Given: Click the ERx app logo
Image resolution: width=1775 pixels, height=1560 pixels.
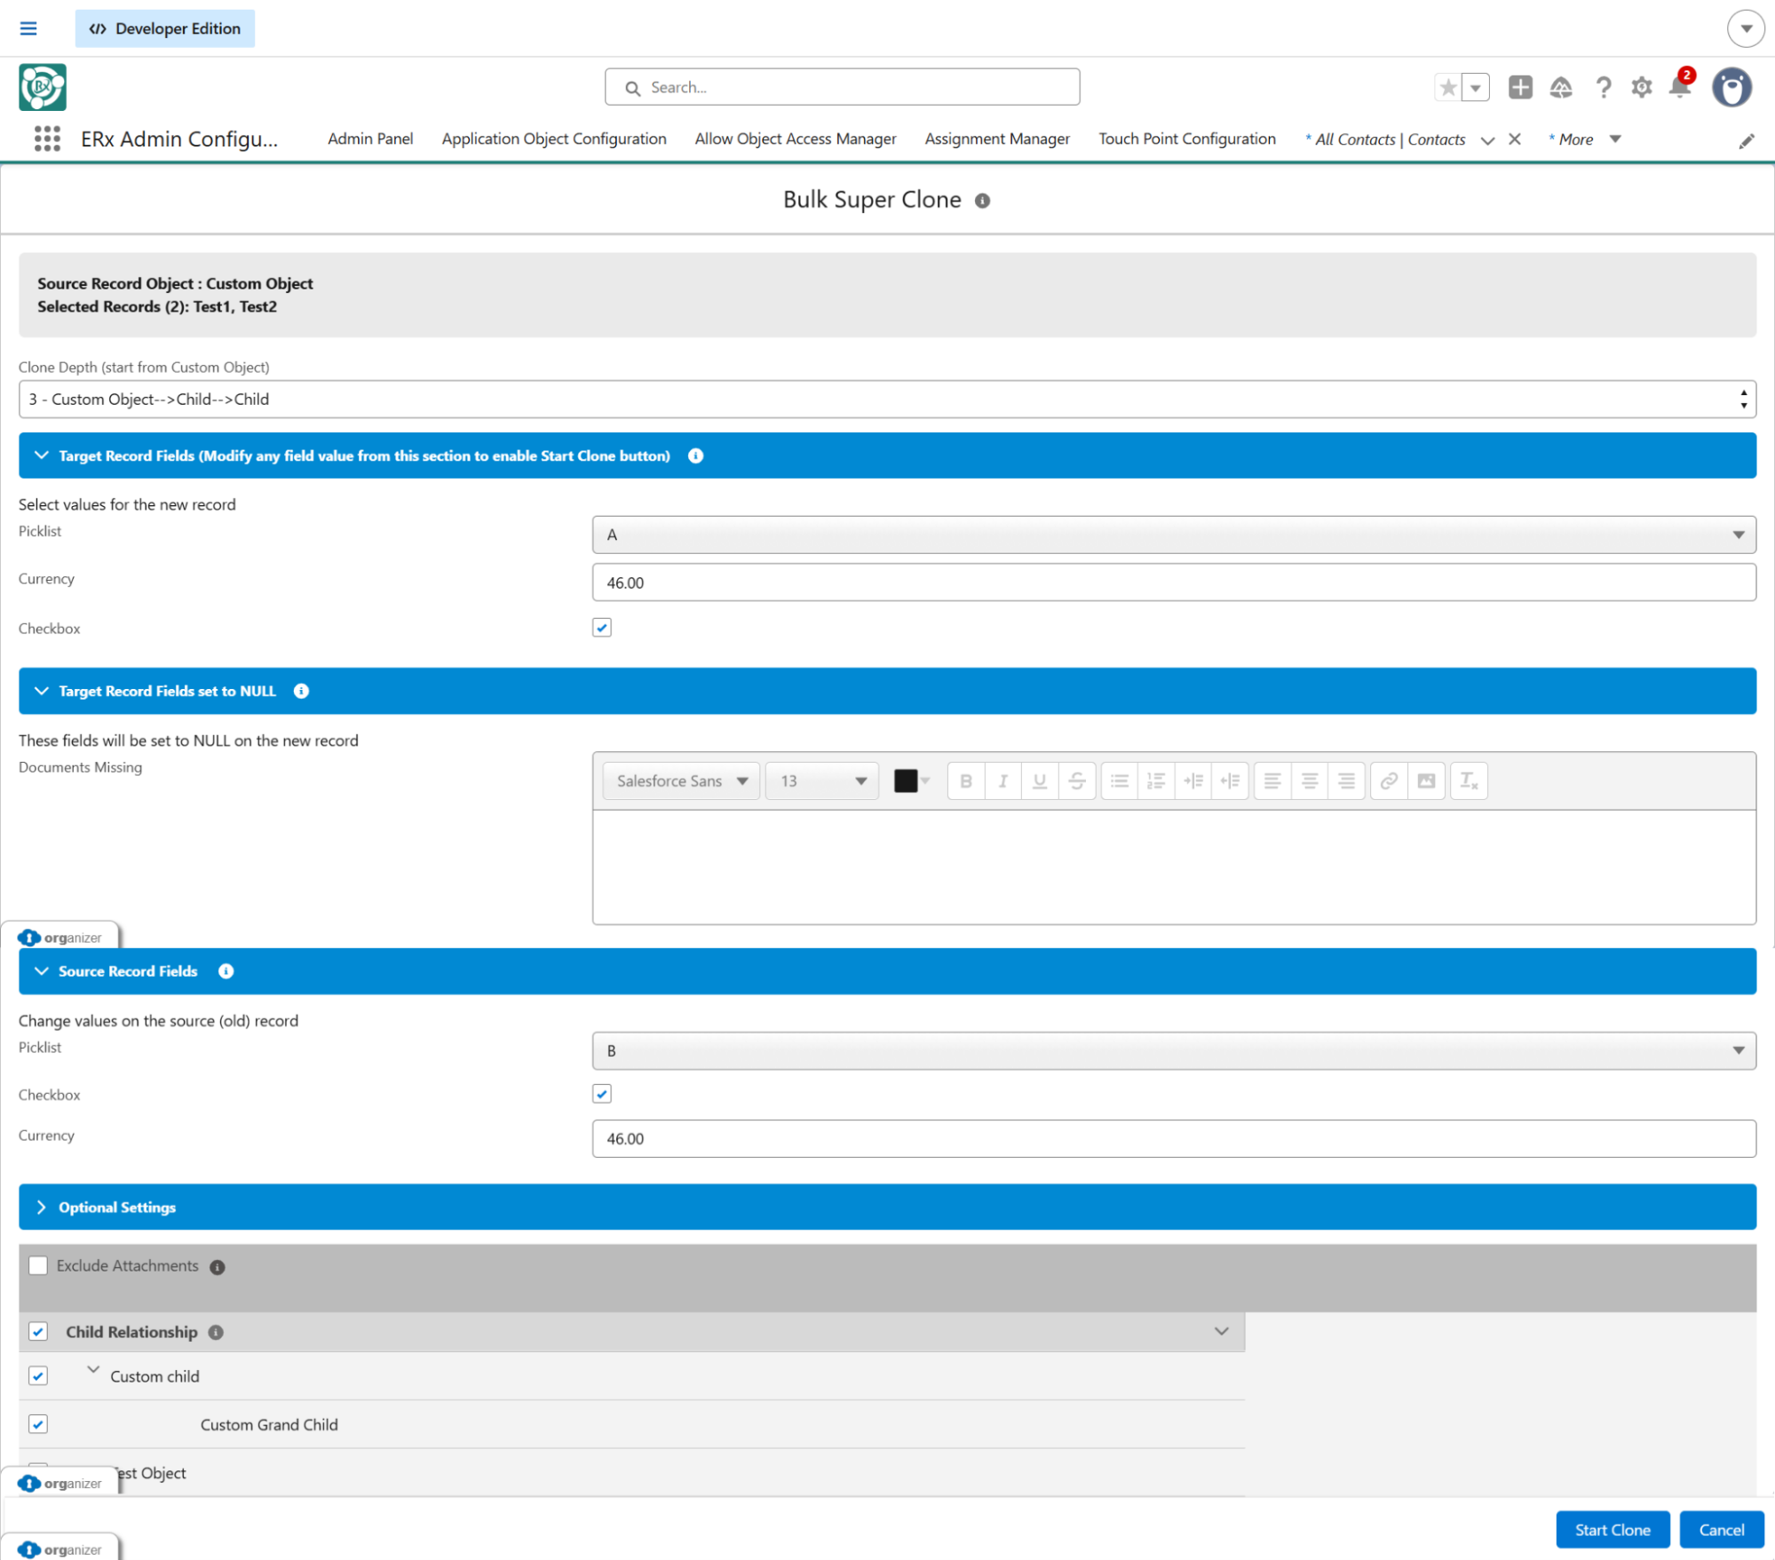Looking at the screenshot, I should coord(43,87).
